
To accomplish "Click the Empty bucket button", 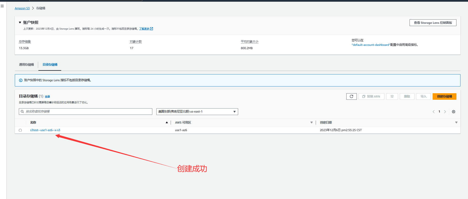I will tap(392, 96).
